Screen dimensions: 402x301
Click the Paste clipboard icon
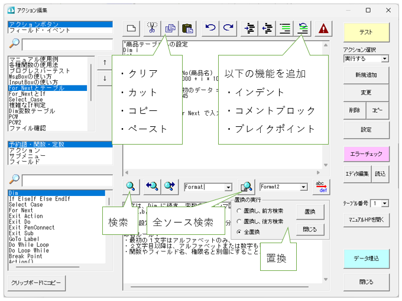pyautogui.click(x=187, y=28)
